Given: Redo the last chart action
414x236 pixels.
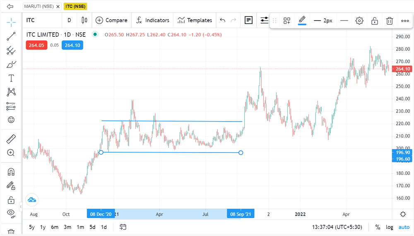Looking at the screenshot, I should tap(233, 20).
